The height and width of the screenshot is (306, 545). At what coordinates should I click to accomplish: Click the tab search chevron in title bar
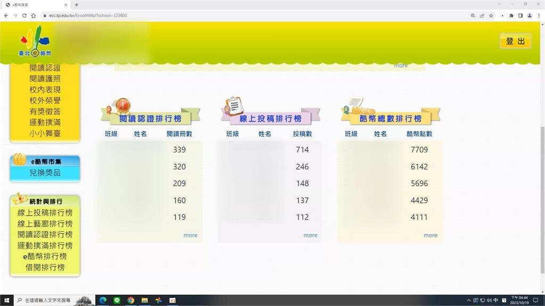(x=499, y=4)
